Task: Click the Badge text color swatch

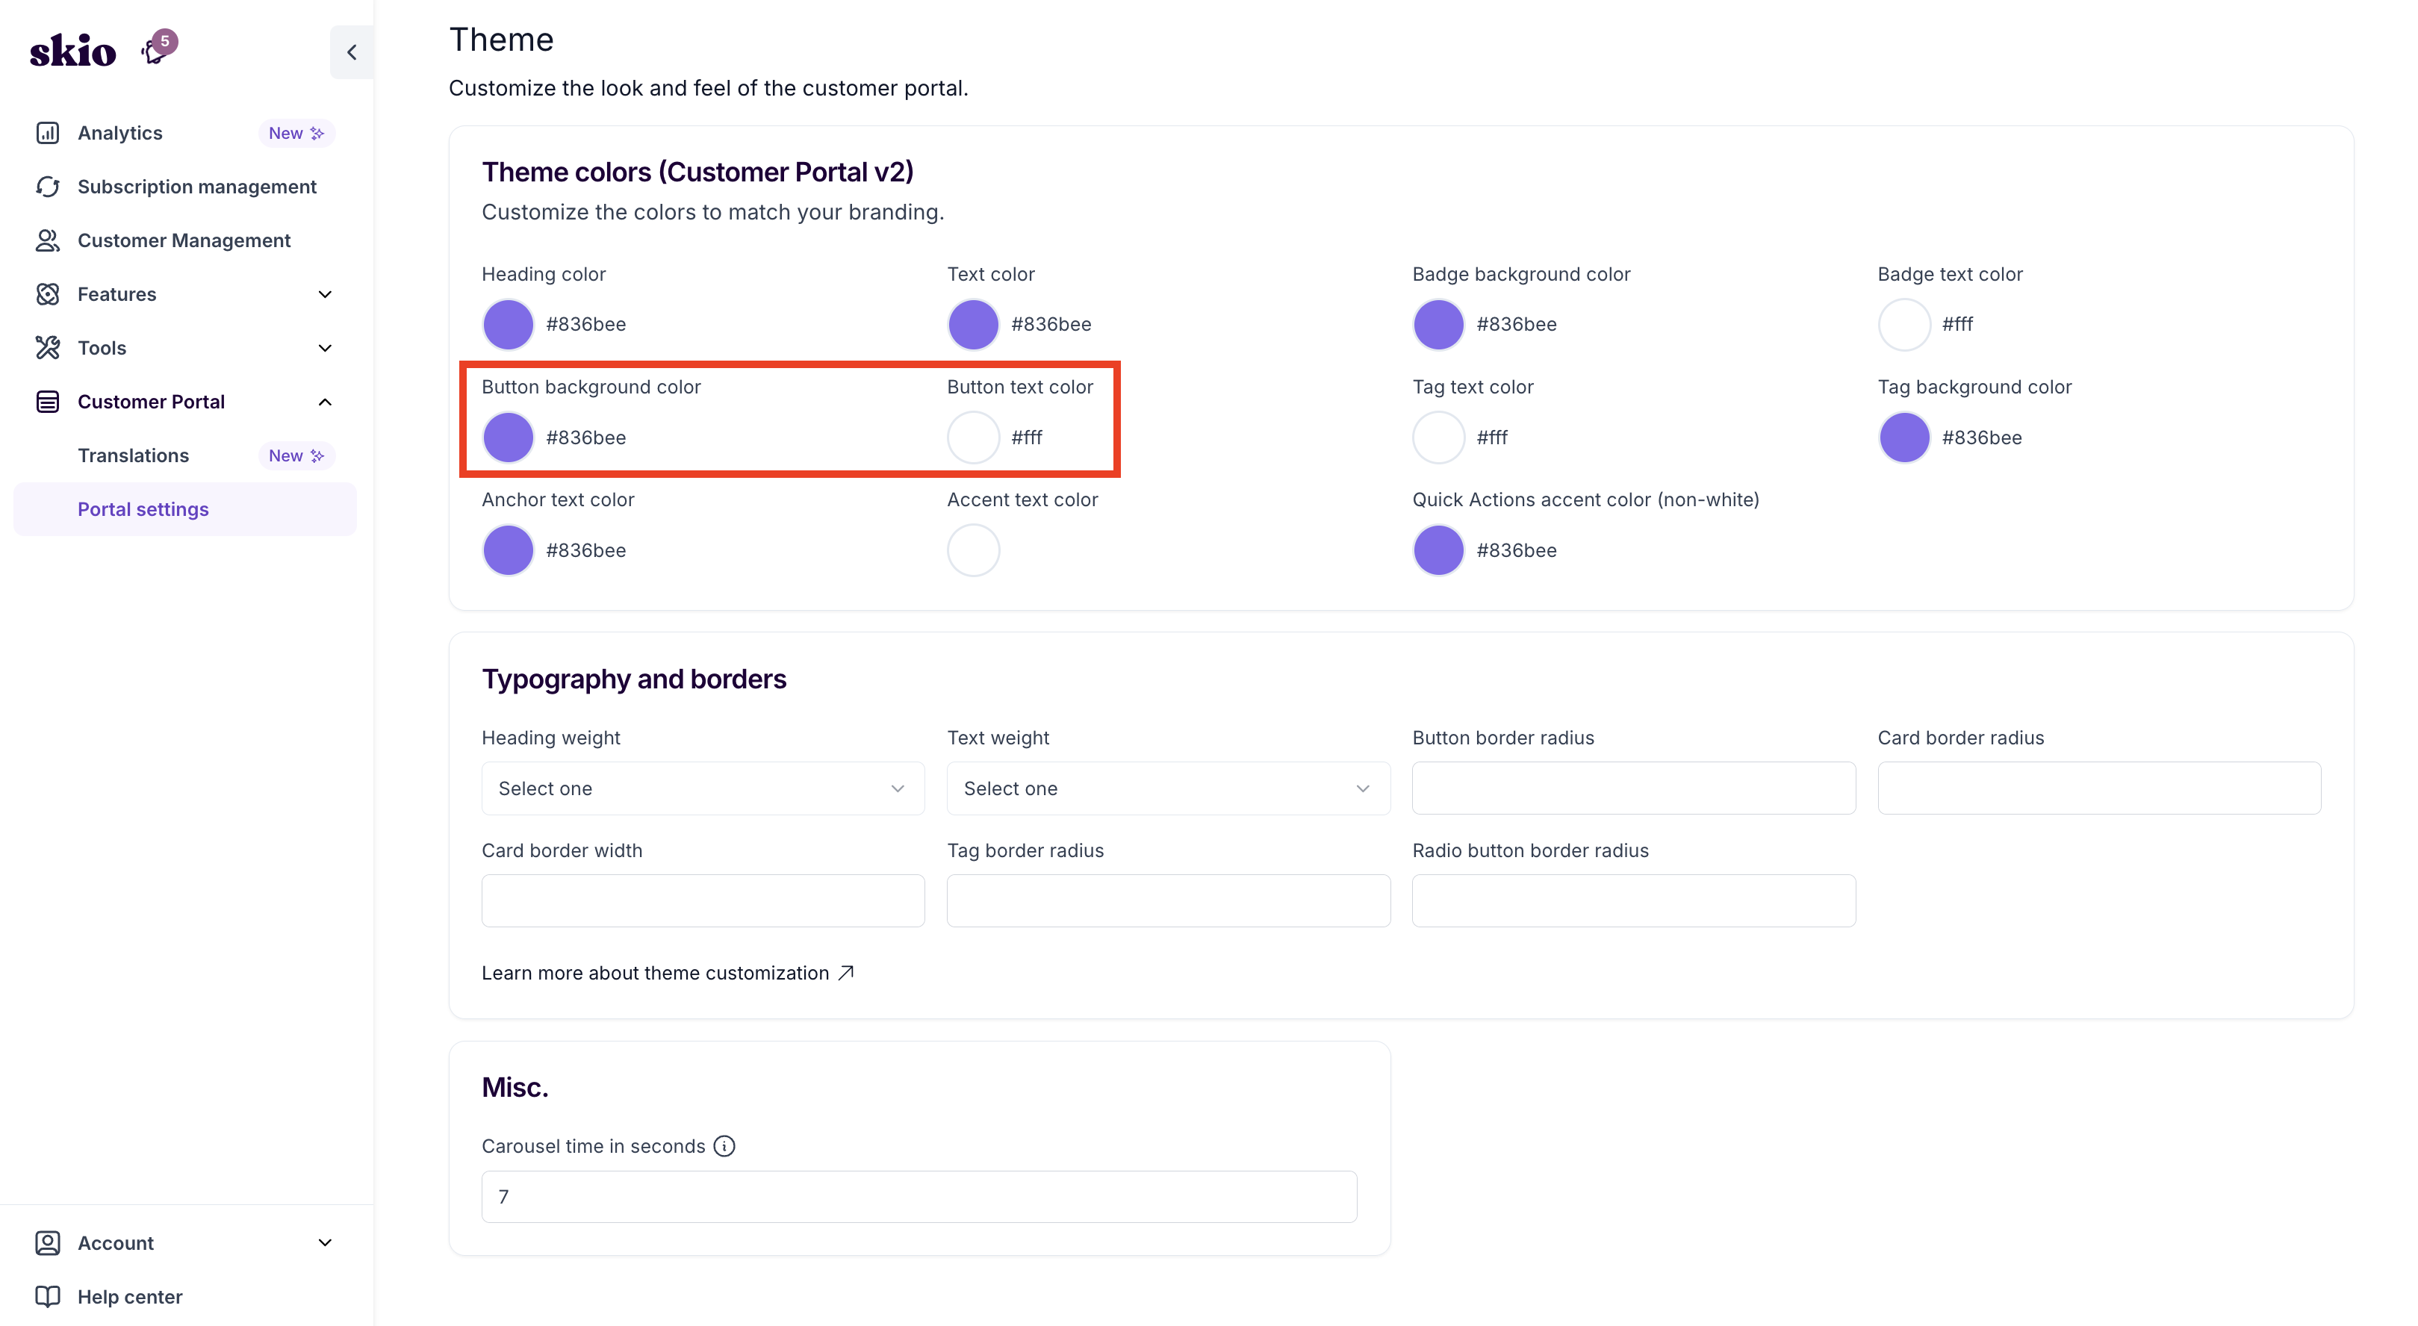Action: pyautogui.click(x=1904, y=324)
